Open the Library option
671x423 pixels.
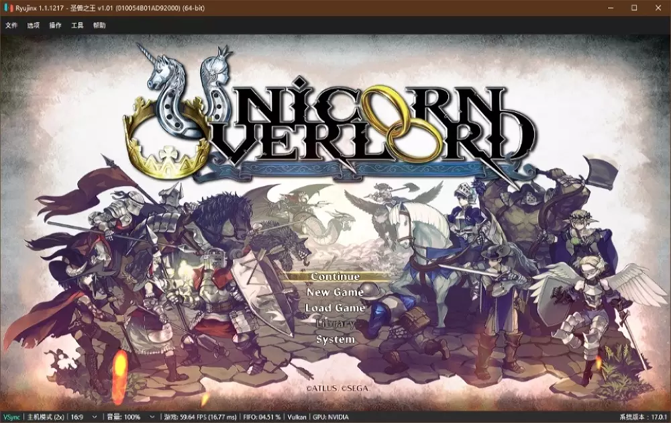tap(335, 324)
